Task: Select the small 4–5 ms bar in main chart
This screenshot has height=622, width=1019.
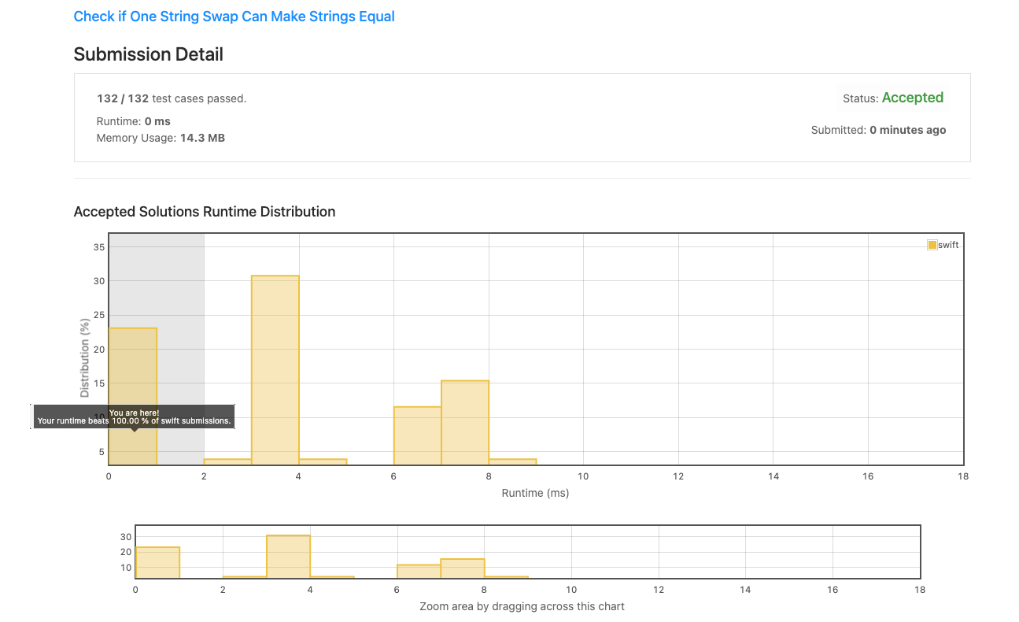Action: point(323,462)
